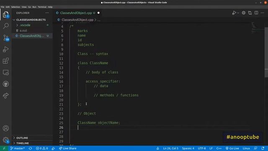Change the C++ language mode

coord(219,148)
